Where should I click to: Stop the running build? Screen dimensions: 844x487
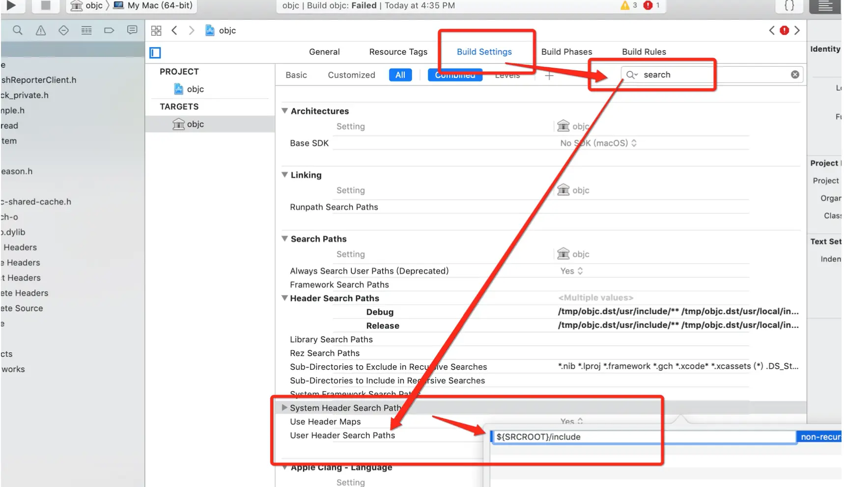click(x=45, y=5)
